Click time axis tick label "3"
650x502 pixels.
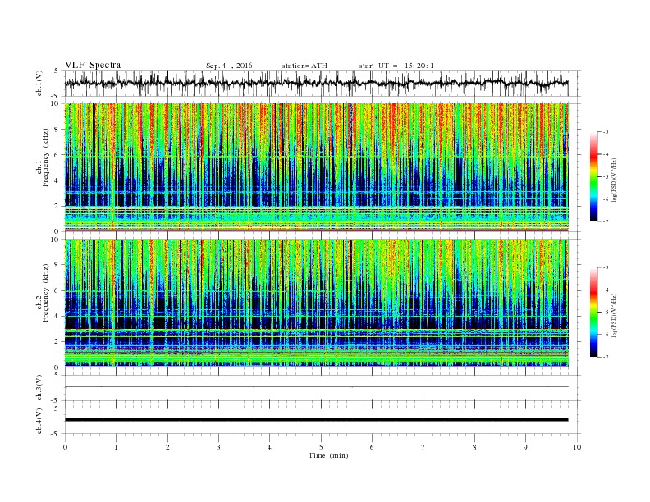[x=218, y=447]
